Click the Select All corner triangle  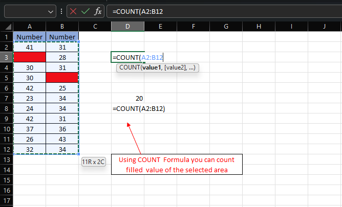(7, 27)
